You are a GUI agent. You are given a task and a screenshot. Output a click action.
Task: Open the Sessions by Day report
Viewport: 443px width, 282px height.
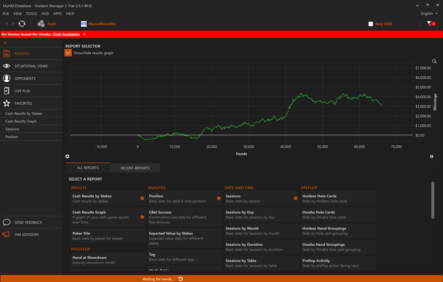coord(261,215)
